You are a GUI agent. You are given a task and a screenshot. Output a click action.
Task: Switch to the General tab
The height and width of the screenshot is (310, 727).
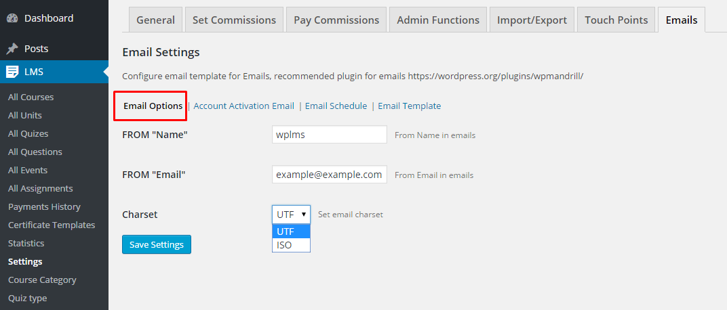pos(156,20)
